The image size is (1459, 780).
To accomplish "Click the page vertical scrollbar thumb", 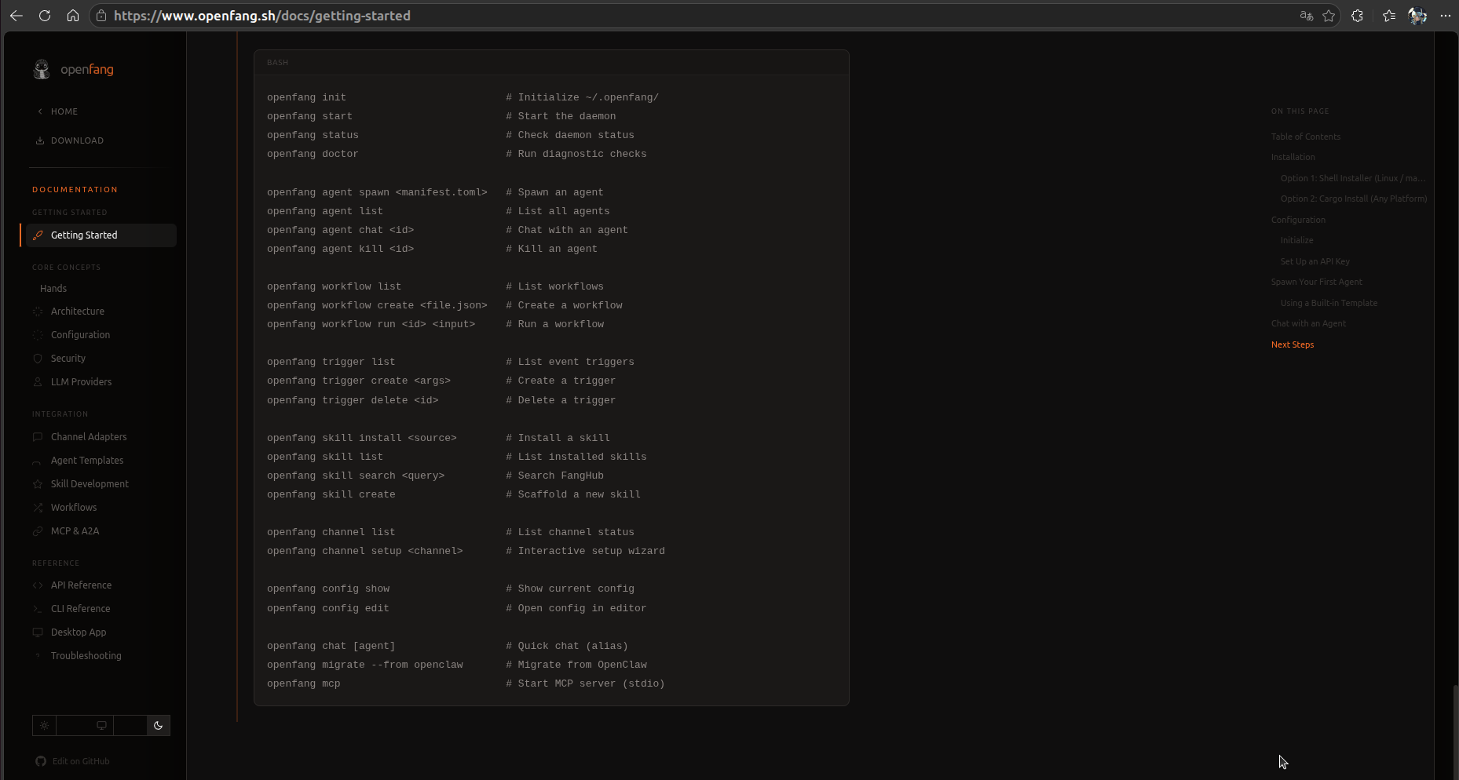I will (1455, 731).
